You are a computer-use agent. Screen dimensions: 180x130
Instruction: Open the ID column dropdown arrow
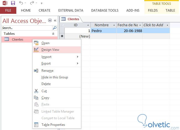click(88, 25)
